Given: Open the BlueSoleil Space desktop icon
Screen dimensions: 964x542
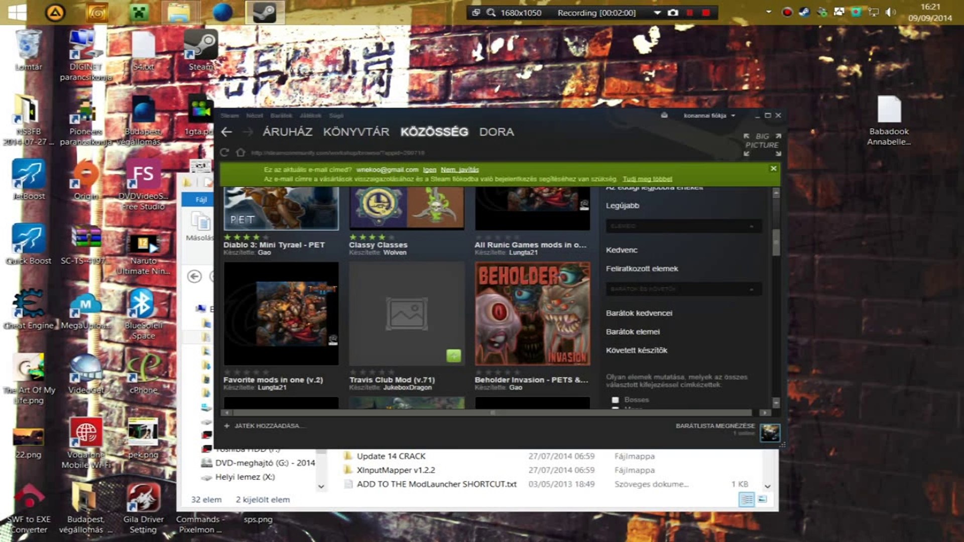Looking at the screenshot, I should pyautogui.click(x=143, y=314).
